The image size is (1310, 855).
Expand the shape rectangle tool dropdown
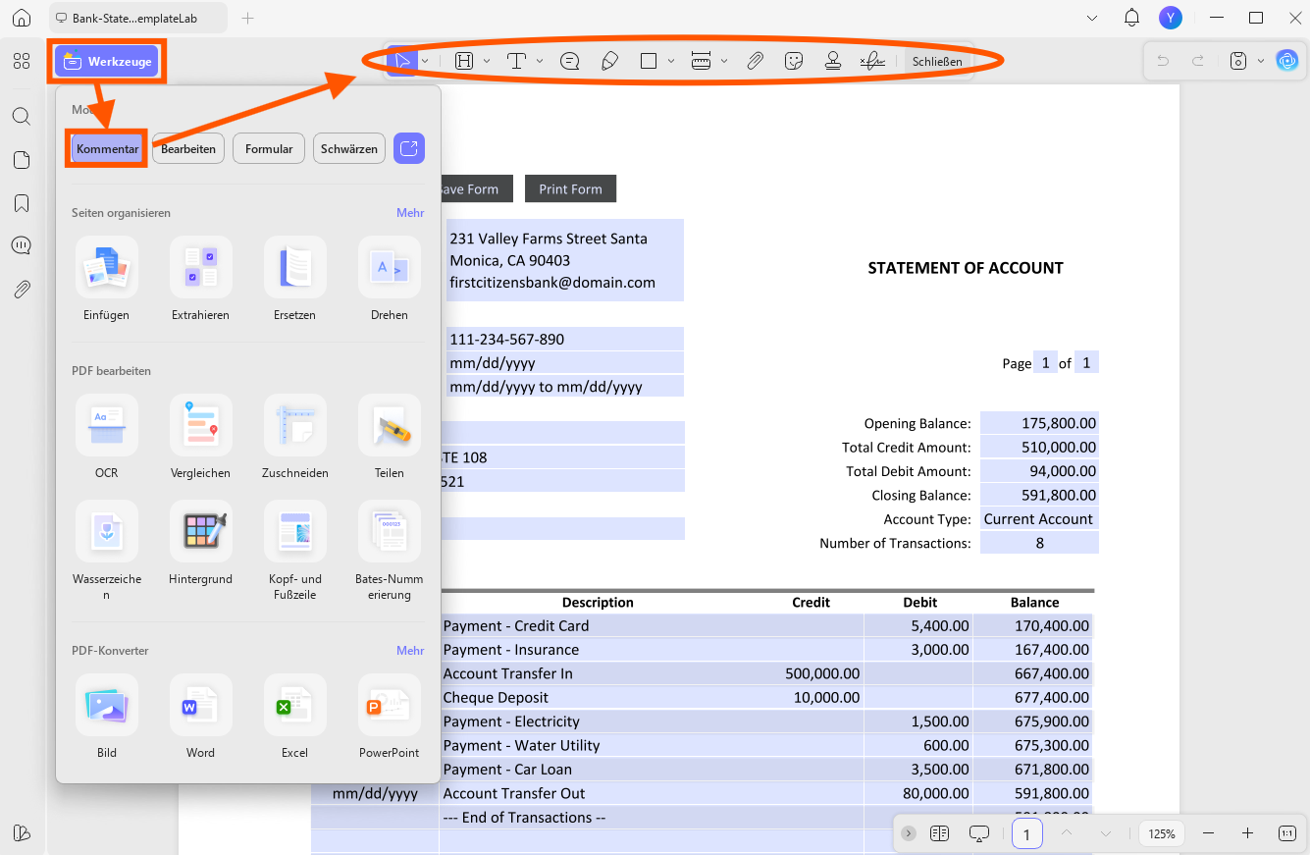[671, 61]
